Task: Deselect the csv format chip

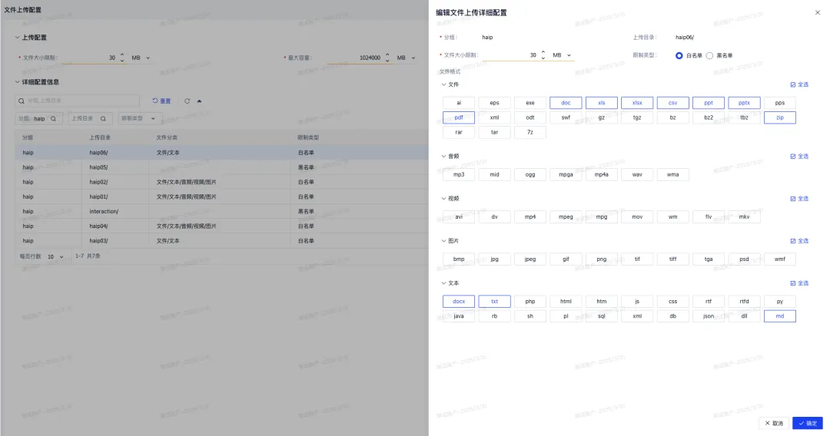Action: tap(672, 103)
